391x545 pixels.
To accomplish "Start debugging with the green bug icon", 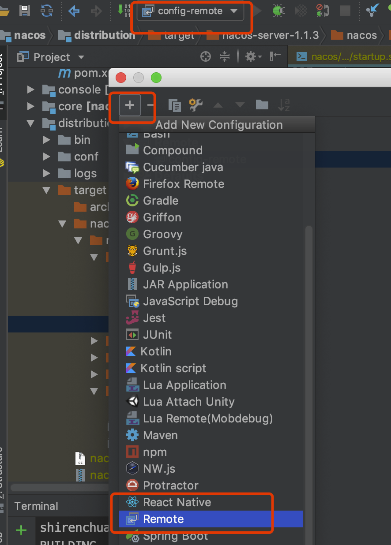I will (278, 11).
